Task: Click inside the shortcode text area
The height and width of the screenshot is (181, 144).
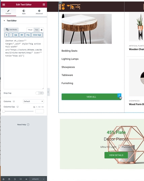Action: tap(24, 64)
